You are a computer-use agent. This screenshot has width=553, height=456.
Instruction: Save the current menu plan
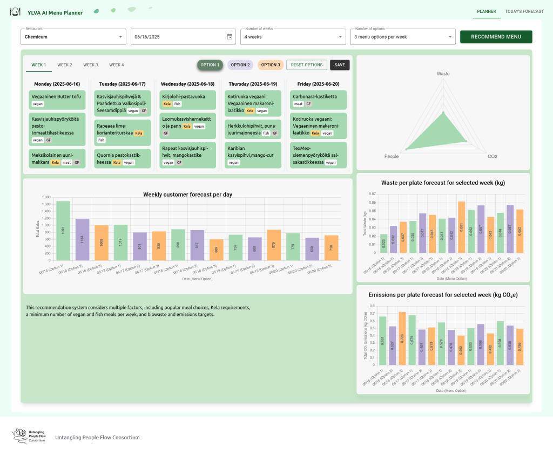pos(340,65)
